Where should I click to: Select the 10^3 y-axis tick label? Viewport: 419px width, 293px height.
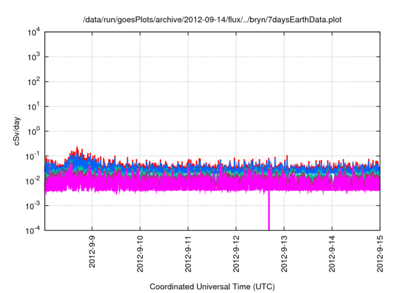[x=33, y=57]
